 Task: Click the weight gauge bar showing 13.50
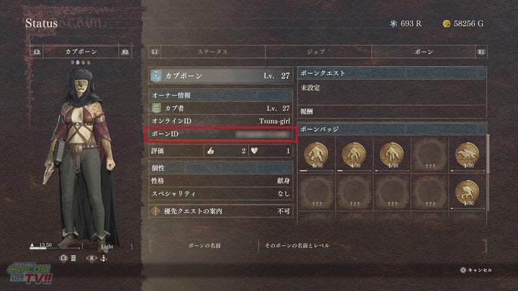click(55, 247)
